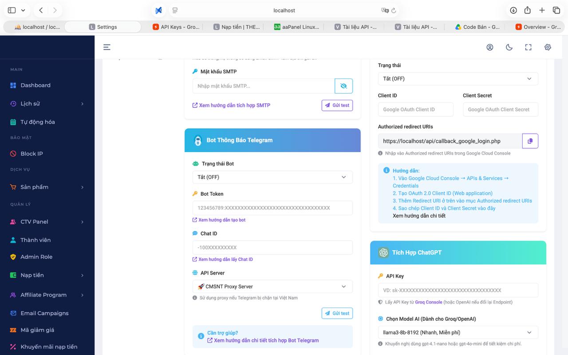
Task: Click the Sản phẩm cart icon
Action: click(13, 187)
